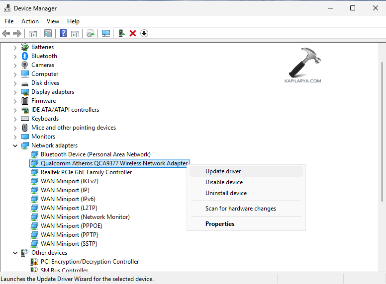Choose Update driver from context menu
The image size is (386, 284).
pyautogui.click(x=223, y=171)
